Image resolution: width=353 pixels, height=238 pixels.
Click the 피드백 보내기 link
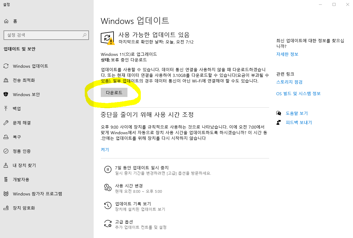[x=299, y=123]
